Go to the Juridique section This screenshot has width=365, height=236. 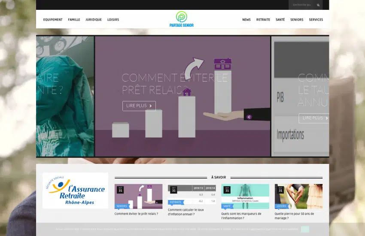click(94, 20)
